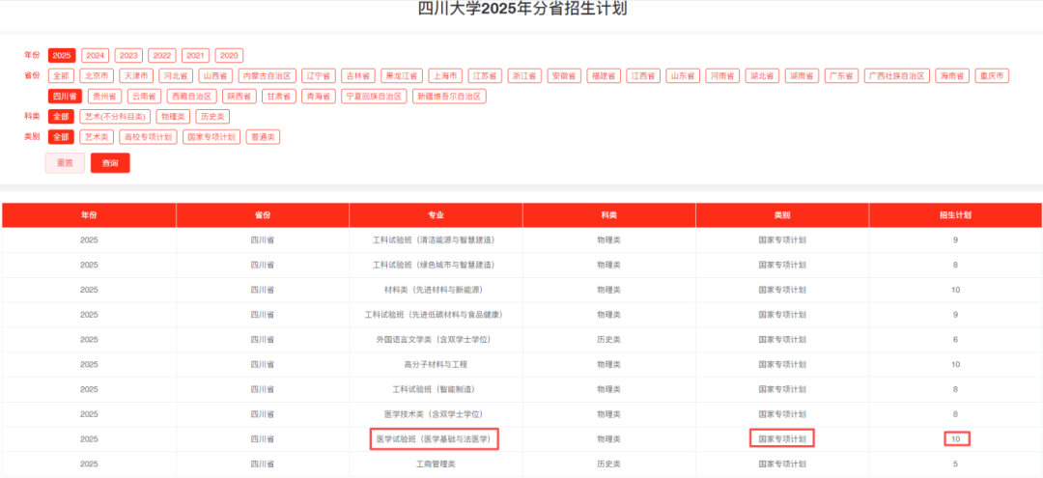This screenshot has width=1043, height=478.
Task: Click 材料类（先进材料与新能源）major cell
Action: pos(435,290)
